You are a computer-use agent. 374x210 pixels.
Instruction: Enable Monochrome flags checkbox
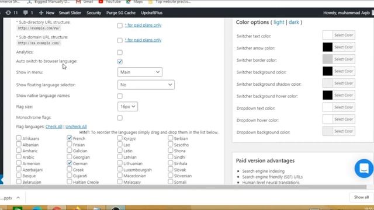point(120,118)
